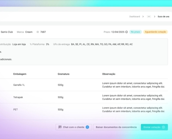Click the plus circle icon on Enviar cotação
The width and height of the screenshot is (172, 139).
163,127
